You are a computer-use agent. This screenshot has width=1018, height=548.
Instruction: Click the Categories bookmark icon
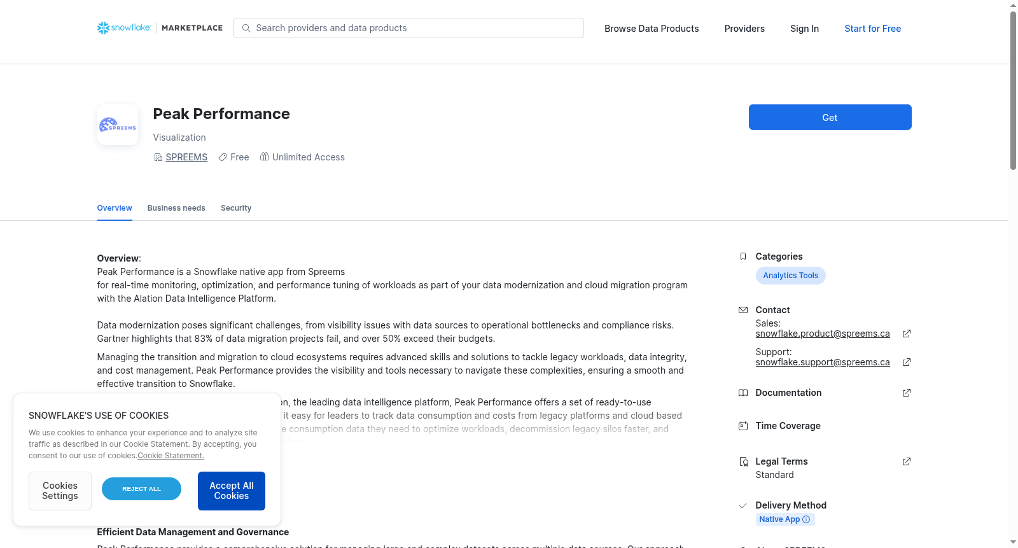(743, 256)
